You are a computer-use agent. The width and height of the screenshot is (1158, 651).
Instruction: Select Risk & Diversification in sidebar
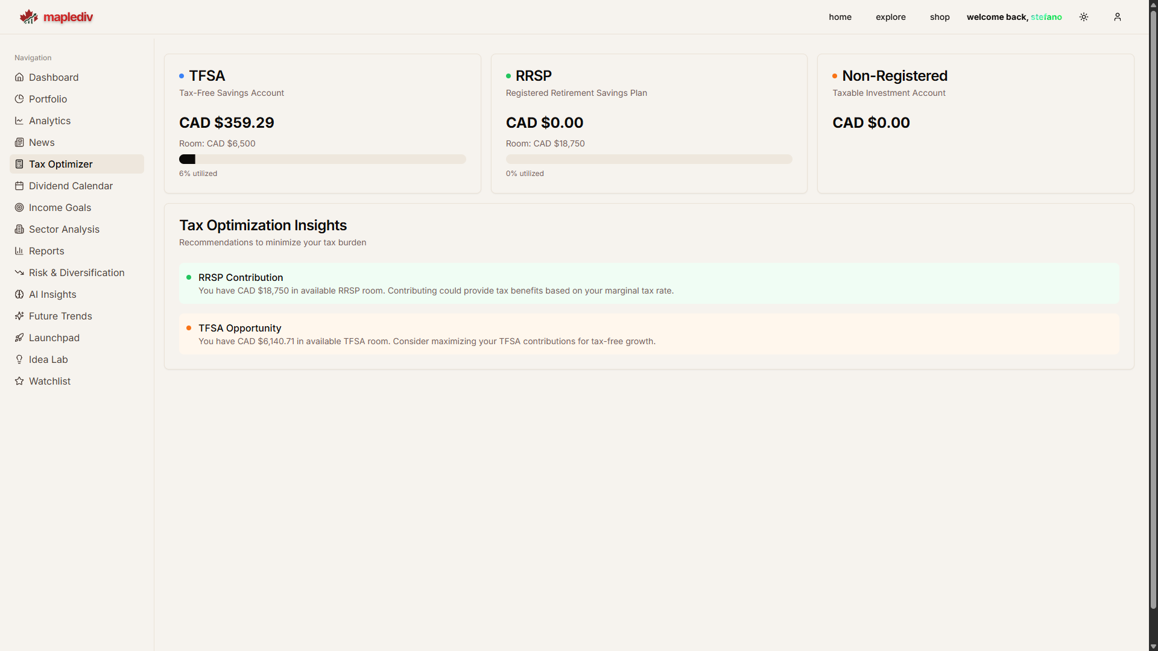pyautogui.click(x=77, y=272)
